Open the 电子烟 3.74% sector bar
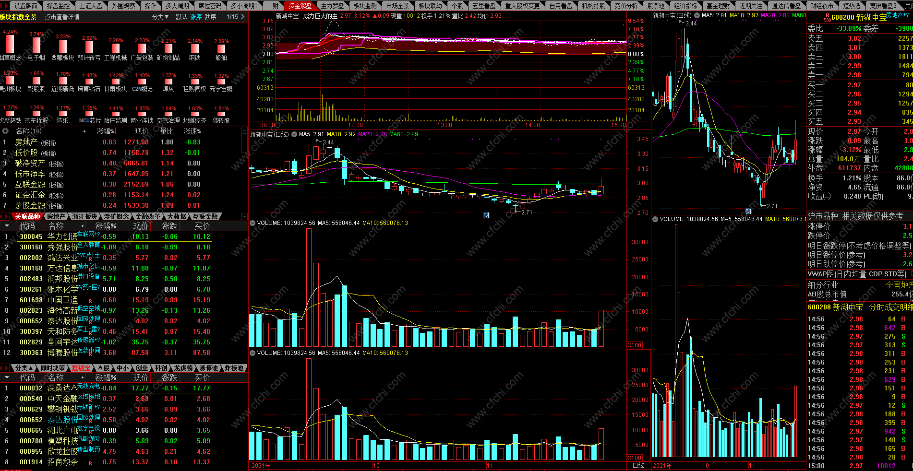913x471 pixels. tap(36, 46)
